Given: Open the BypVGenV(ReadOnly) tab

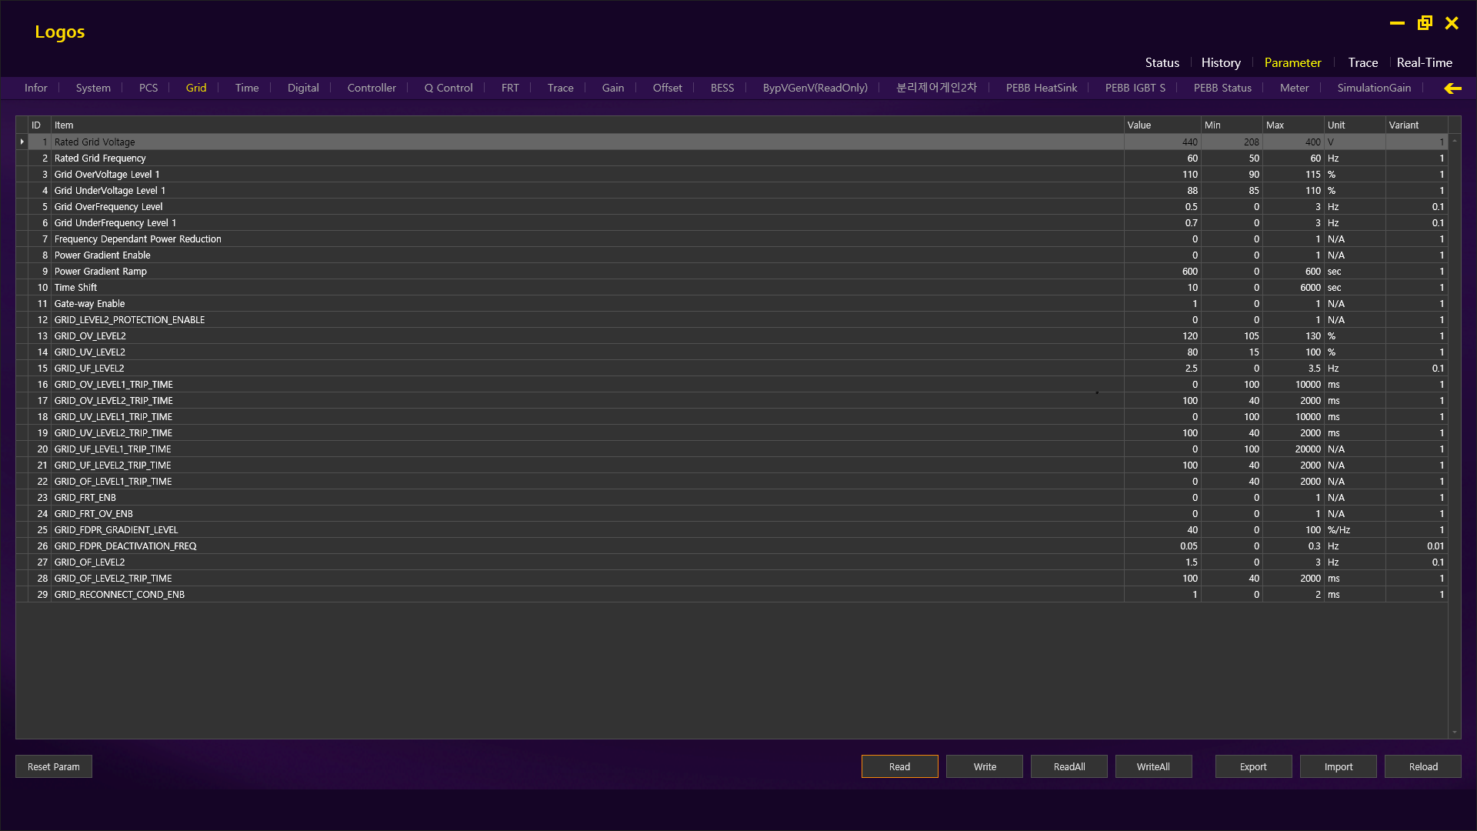Looking at the screenshot, I should 815,88.
